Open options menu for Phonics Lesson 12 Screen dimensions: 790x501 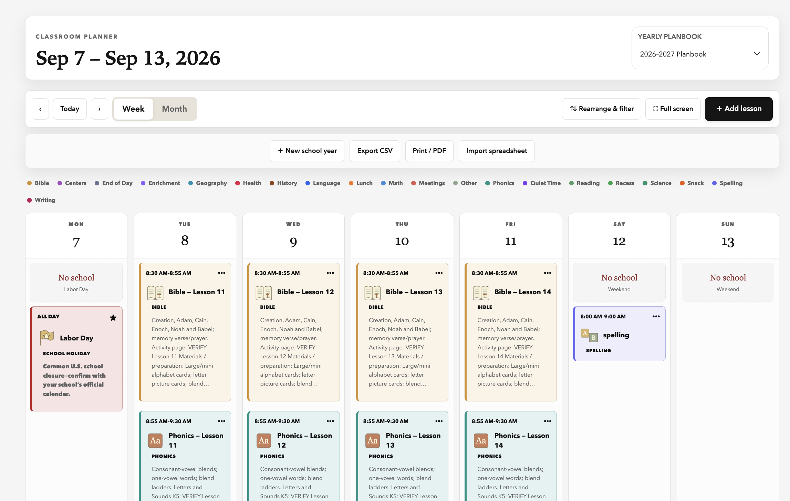(330, 421)
